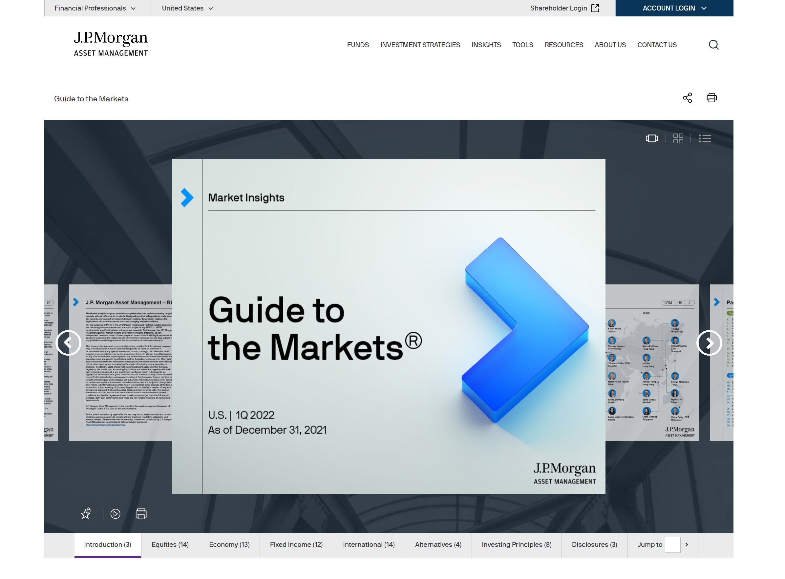Open the Tools menu
Screen dimensions: 785x579
coord(522,45)
